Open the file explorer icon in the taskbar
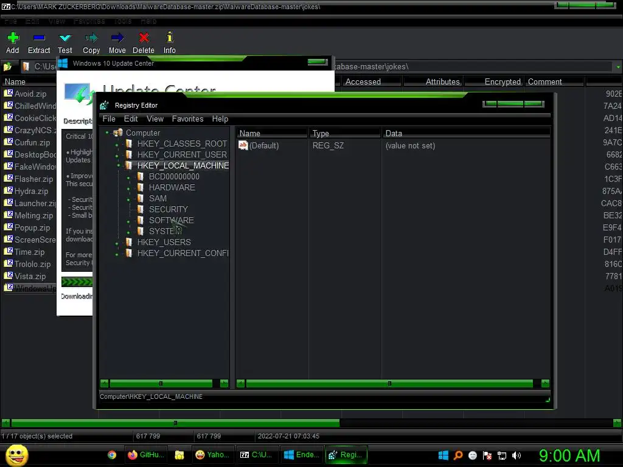The height and width of the screenshot is (467, 623). pyautogui.click(x=179, y=455)
